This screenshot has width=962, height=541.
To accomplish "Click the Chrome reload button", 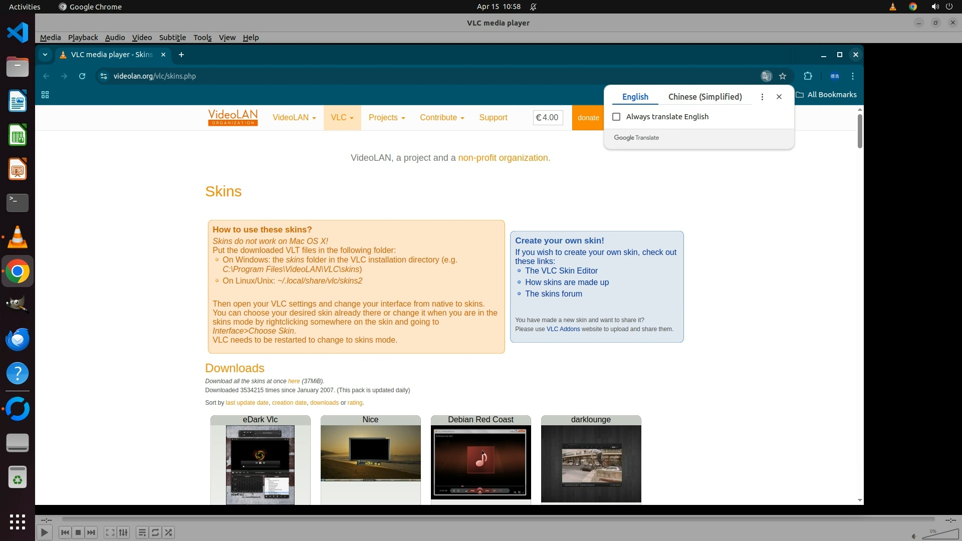I will click(x=82, y=76).
